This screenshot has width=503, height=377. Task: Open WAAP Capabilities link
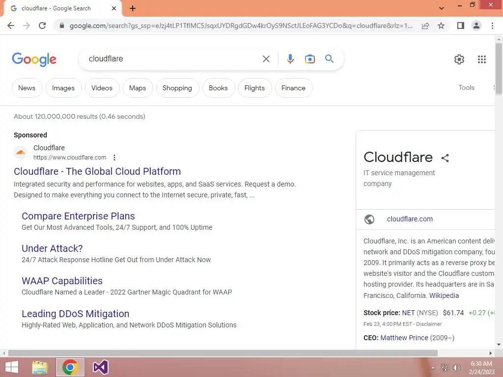[62, 281]
